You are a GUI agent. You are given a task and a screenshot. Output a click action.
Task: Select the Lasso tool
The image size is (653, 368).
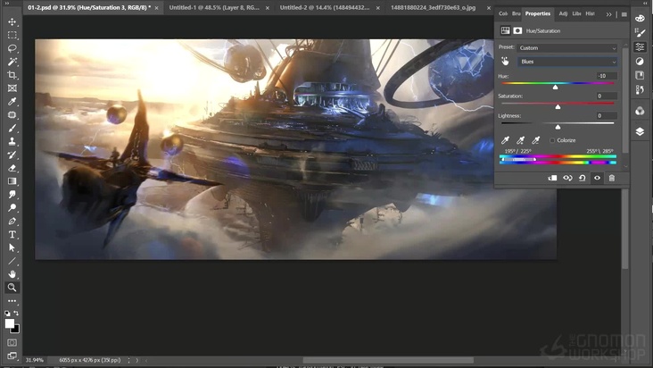pyautogui.click(x=12, y=48)
